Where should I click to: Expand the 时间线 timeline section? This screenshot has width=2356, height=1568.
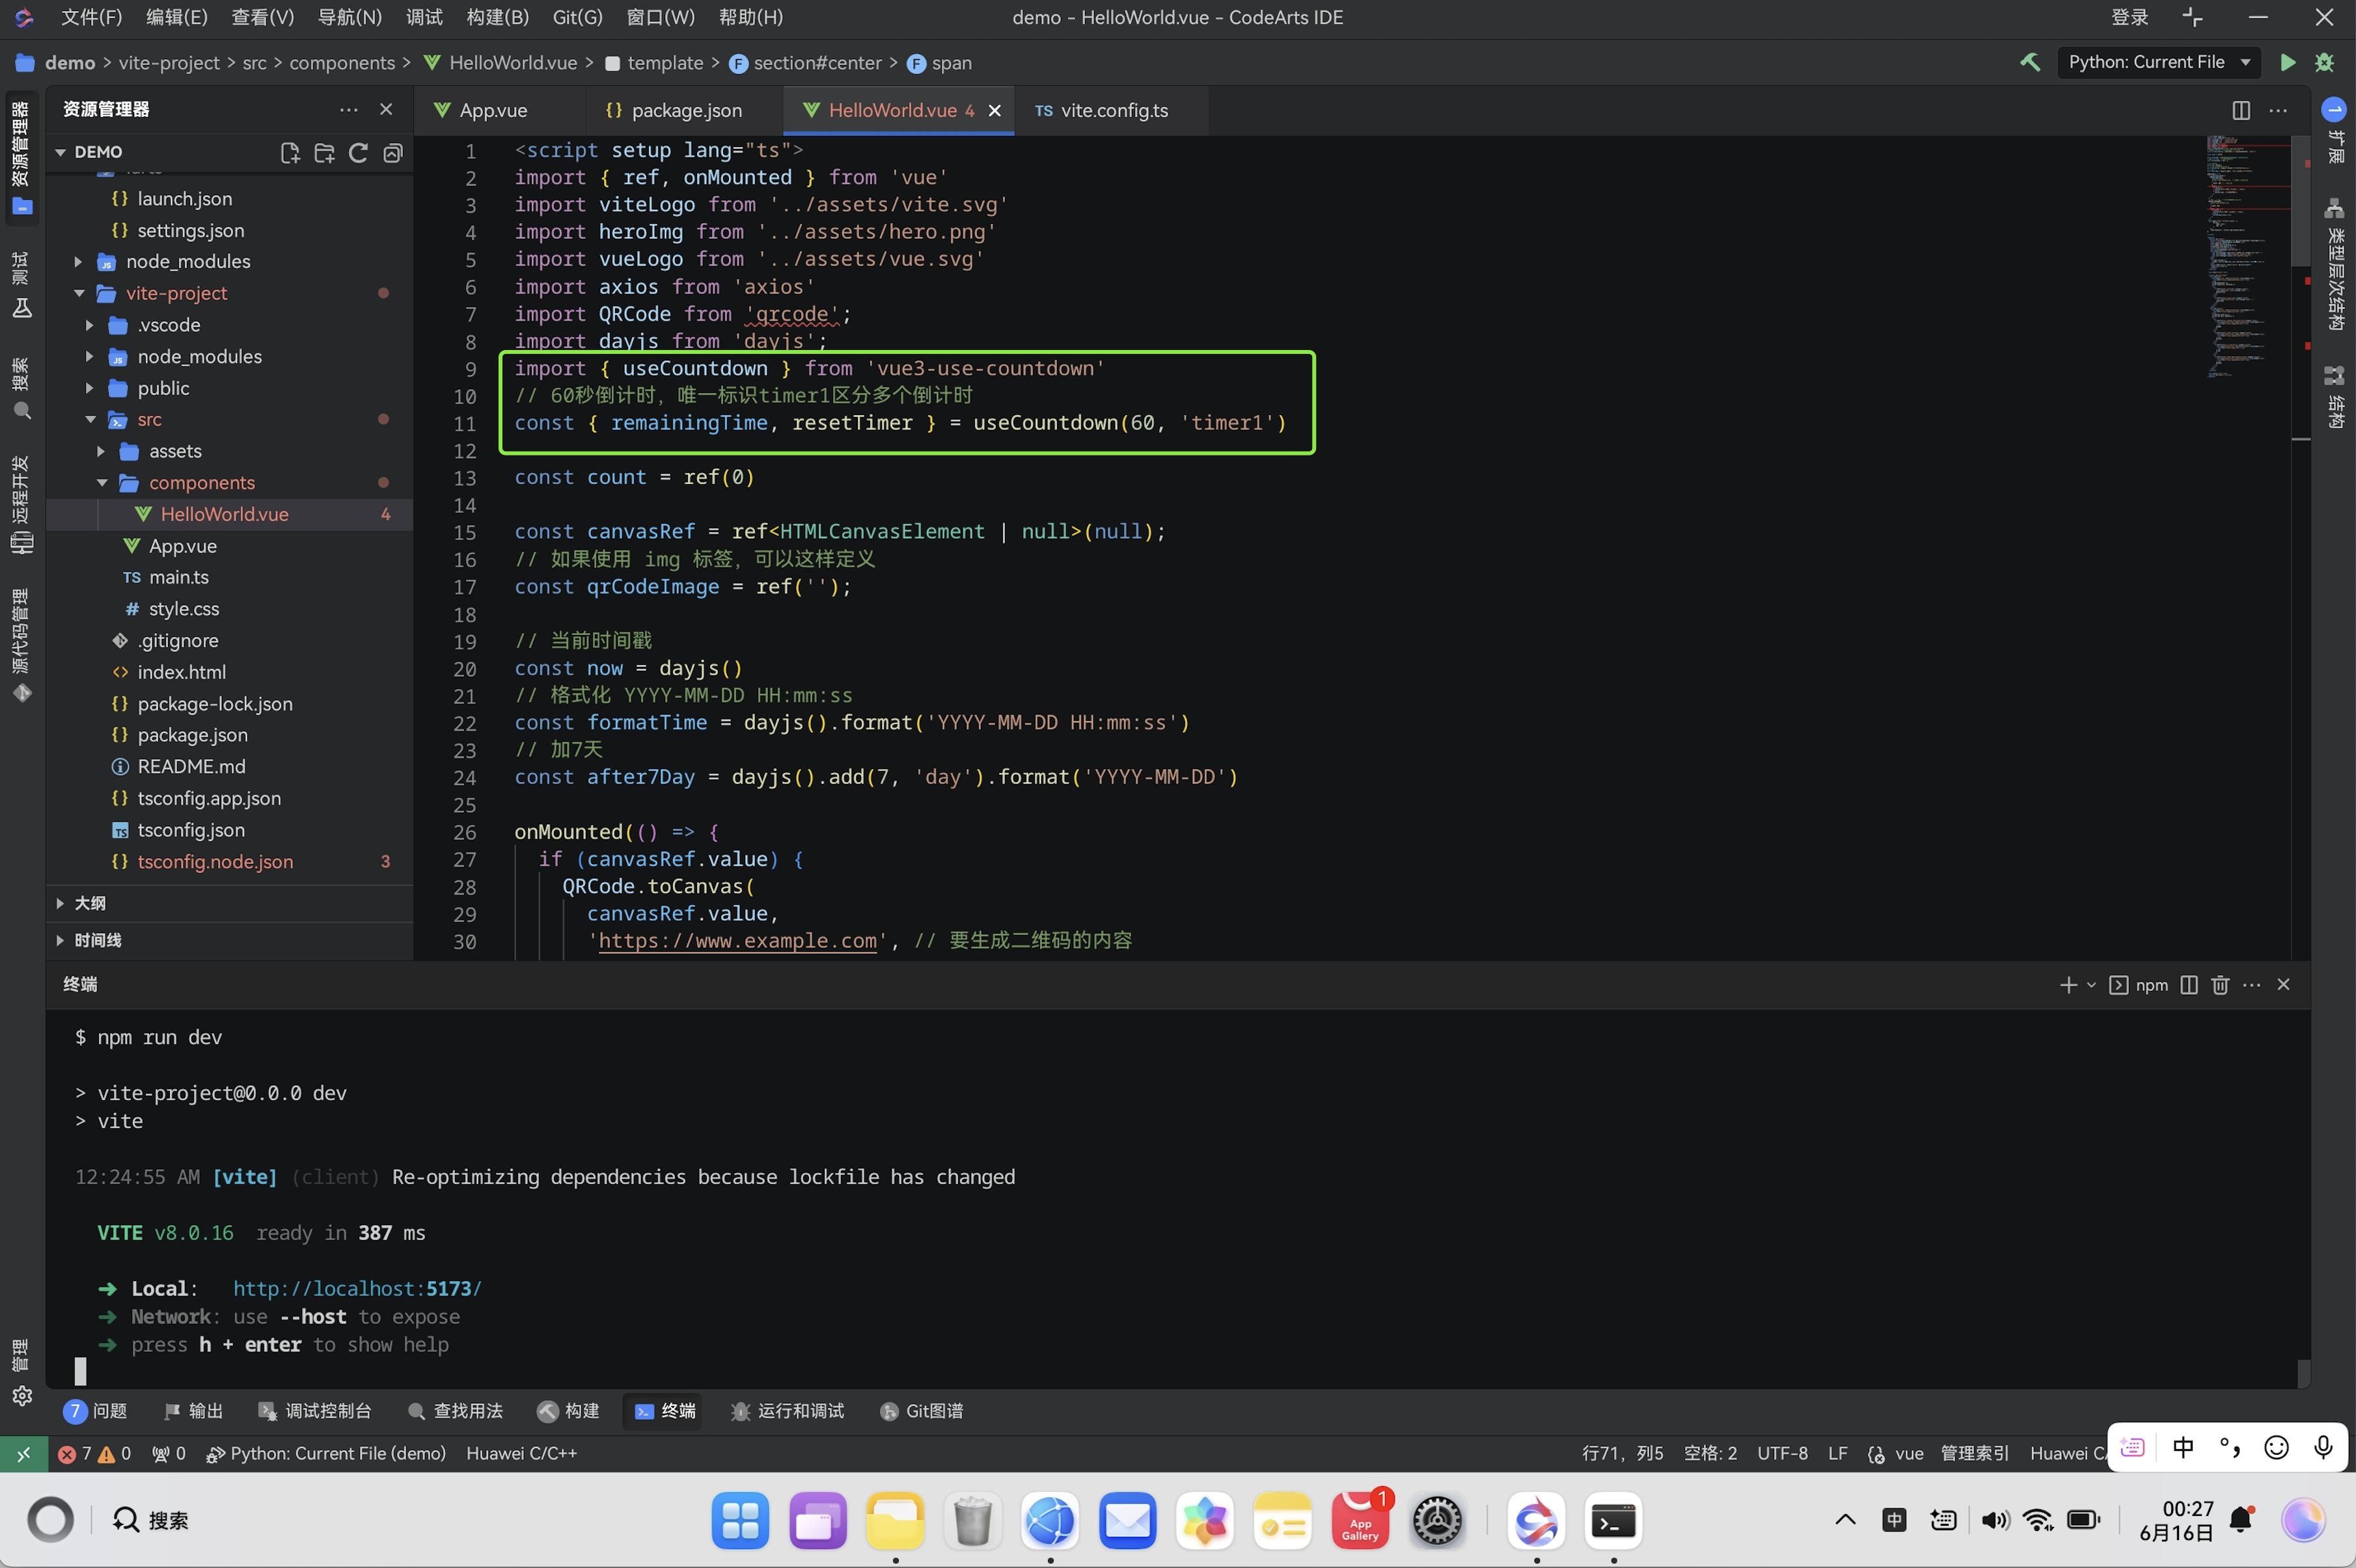(x=60, y=940)
